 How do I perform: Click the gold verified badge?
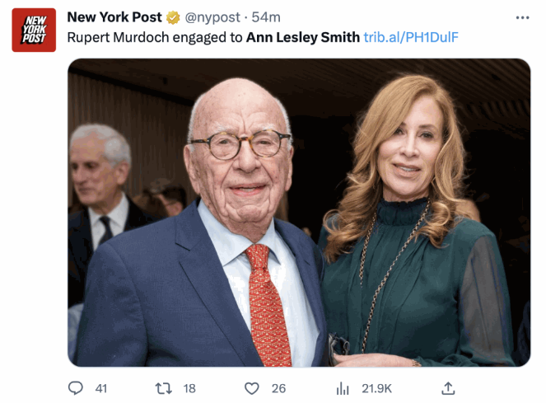tap(173, 17)
